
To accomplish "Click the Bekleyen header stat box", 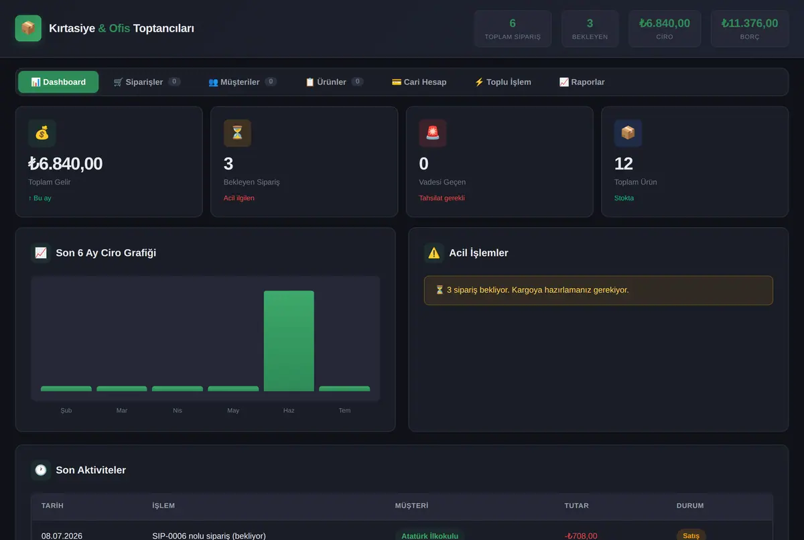I will pos(590,29).
